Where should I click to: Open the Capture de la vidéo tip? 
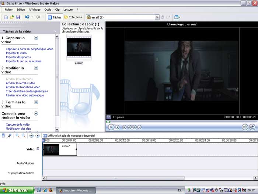18,125
